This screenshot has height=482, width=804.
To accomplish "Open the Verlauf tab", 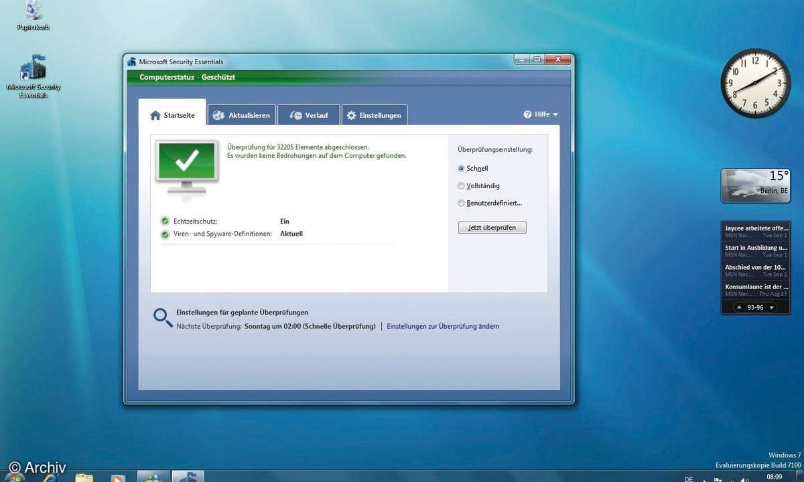I will click(x=308, y=115).
